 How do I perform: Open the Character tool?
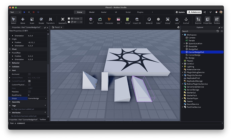(109, 20)
